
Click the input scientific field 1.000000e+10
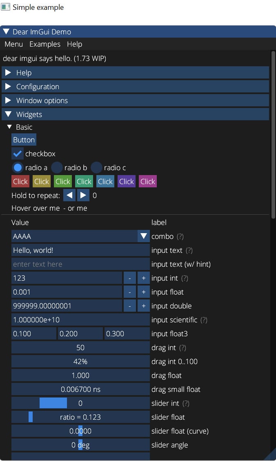tap(81, 319)
